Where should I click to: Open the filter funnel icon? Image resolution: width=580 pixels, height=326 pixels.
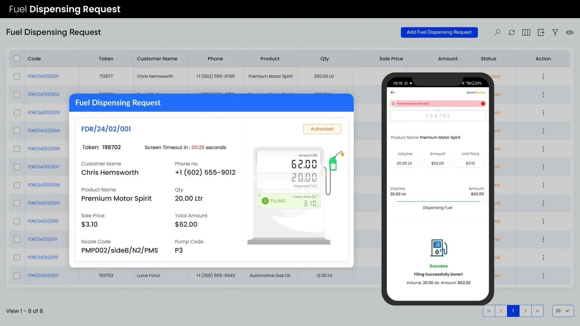[x=555, y=32]
